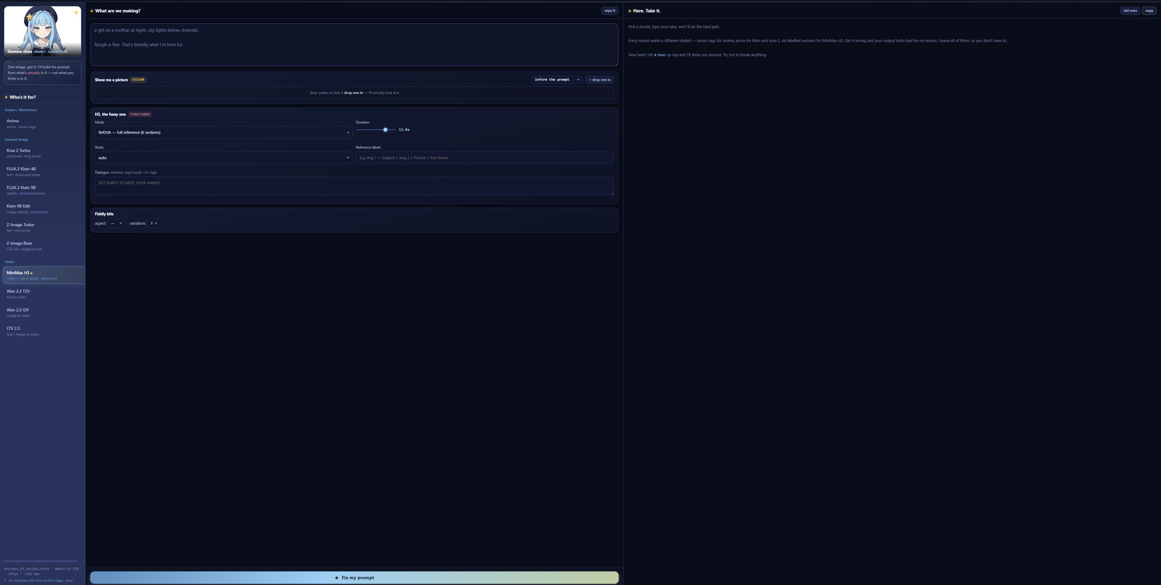Image resolution: width=1161 pixels, height=585 pixels.
Task: Click into the Dialogue text area
Action: point(354,186)
